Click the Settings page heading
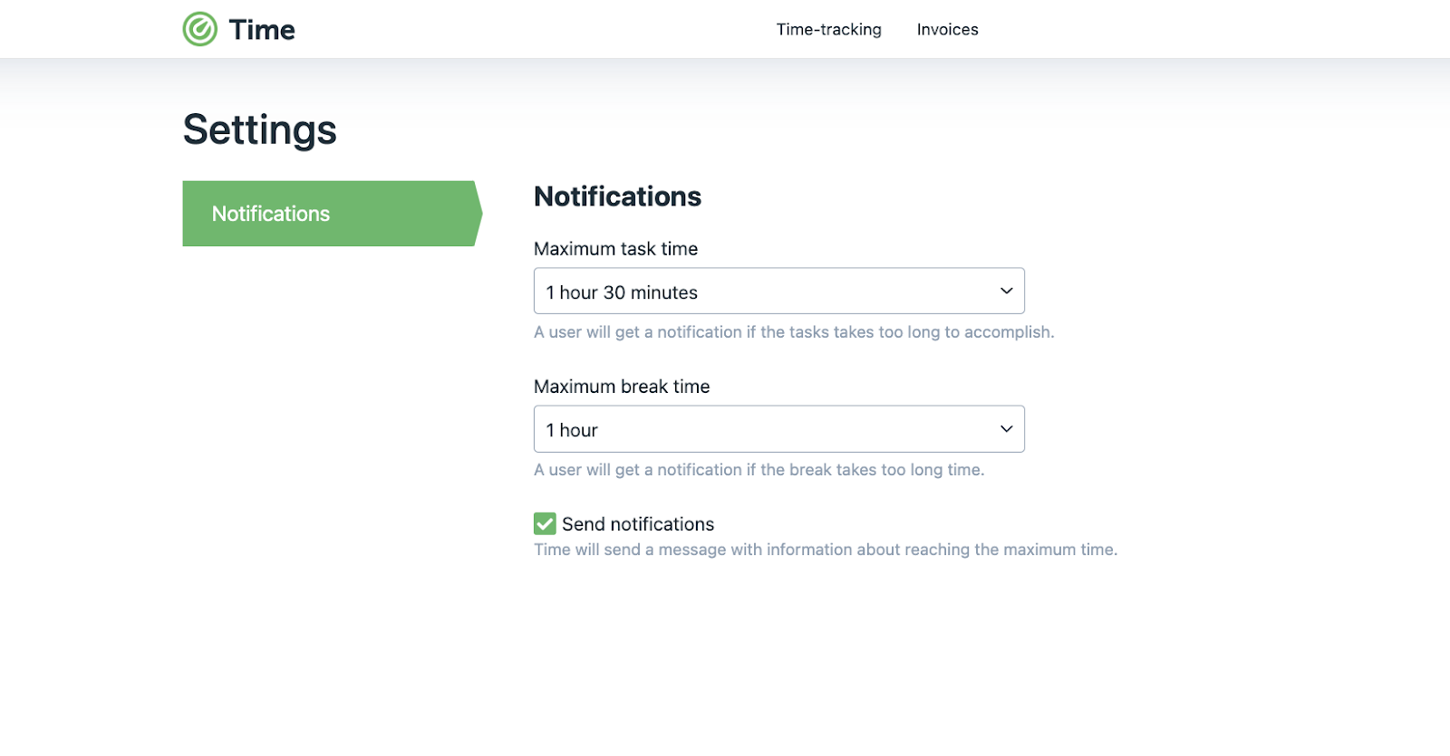 pos(260,129)
